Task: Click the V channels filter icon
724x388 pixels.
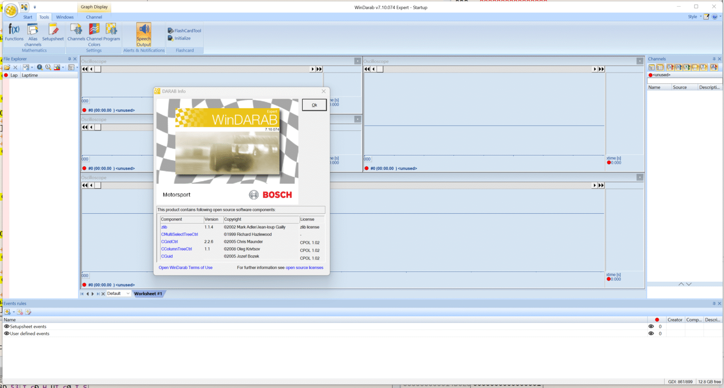Action: (x=687, y=67)
